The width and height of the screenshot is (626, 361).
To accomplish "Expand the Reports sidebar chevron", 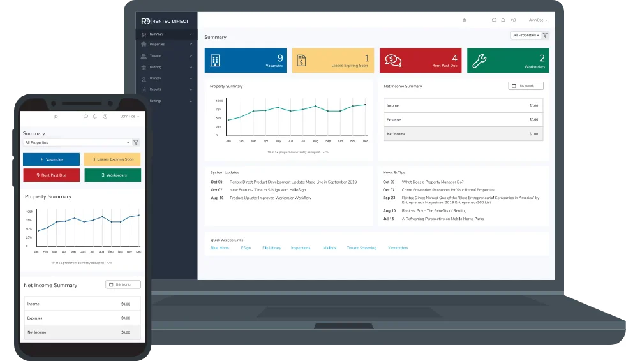I will (191, 90).
